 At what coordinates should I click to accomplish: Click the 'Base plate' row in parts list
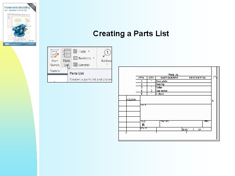[174, 81]
